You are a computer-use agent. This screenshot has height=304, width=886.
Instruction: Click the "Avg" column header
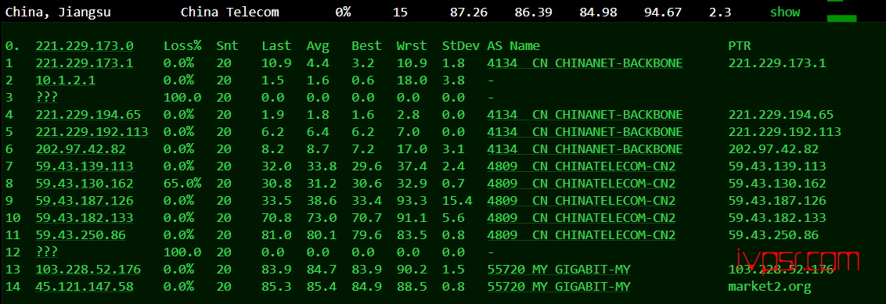318,46
